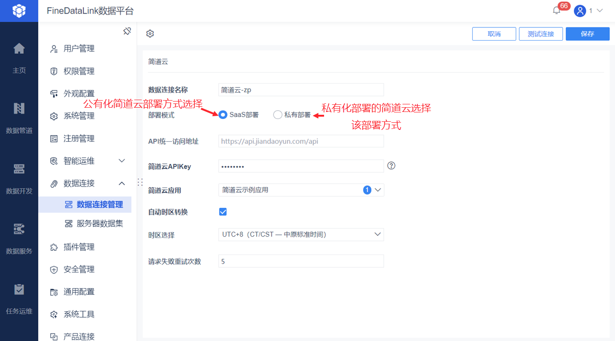This screenshot has width=615, height=341.
Task: Click the 系统管理 gear icon
Action: [54, 116]
